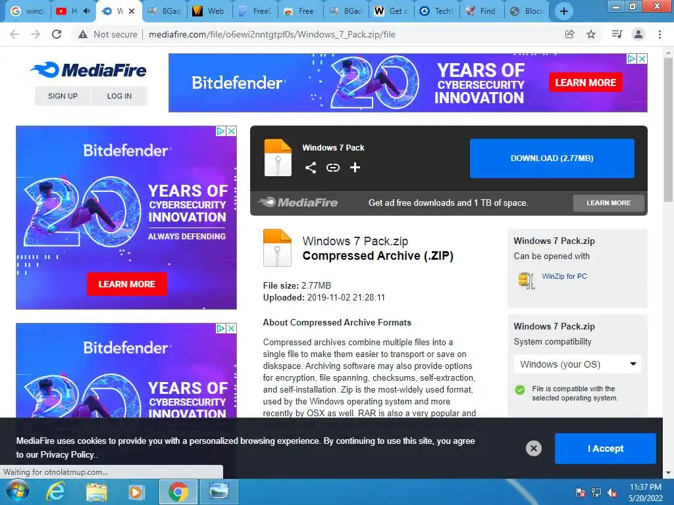Dismiss the cookie banner with the X
This screenshot has width=674, height=505.
533,448
